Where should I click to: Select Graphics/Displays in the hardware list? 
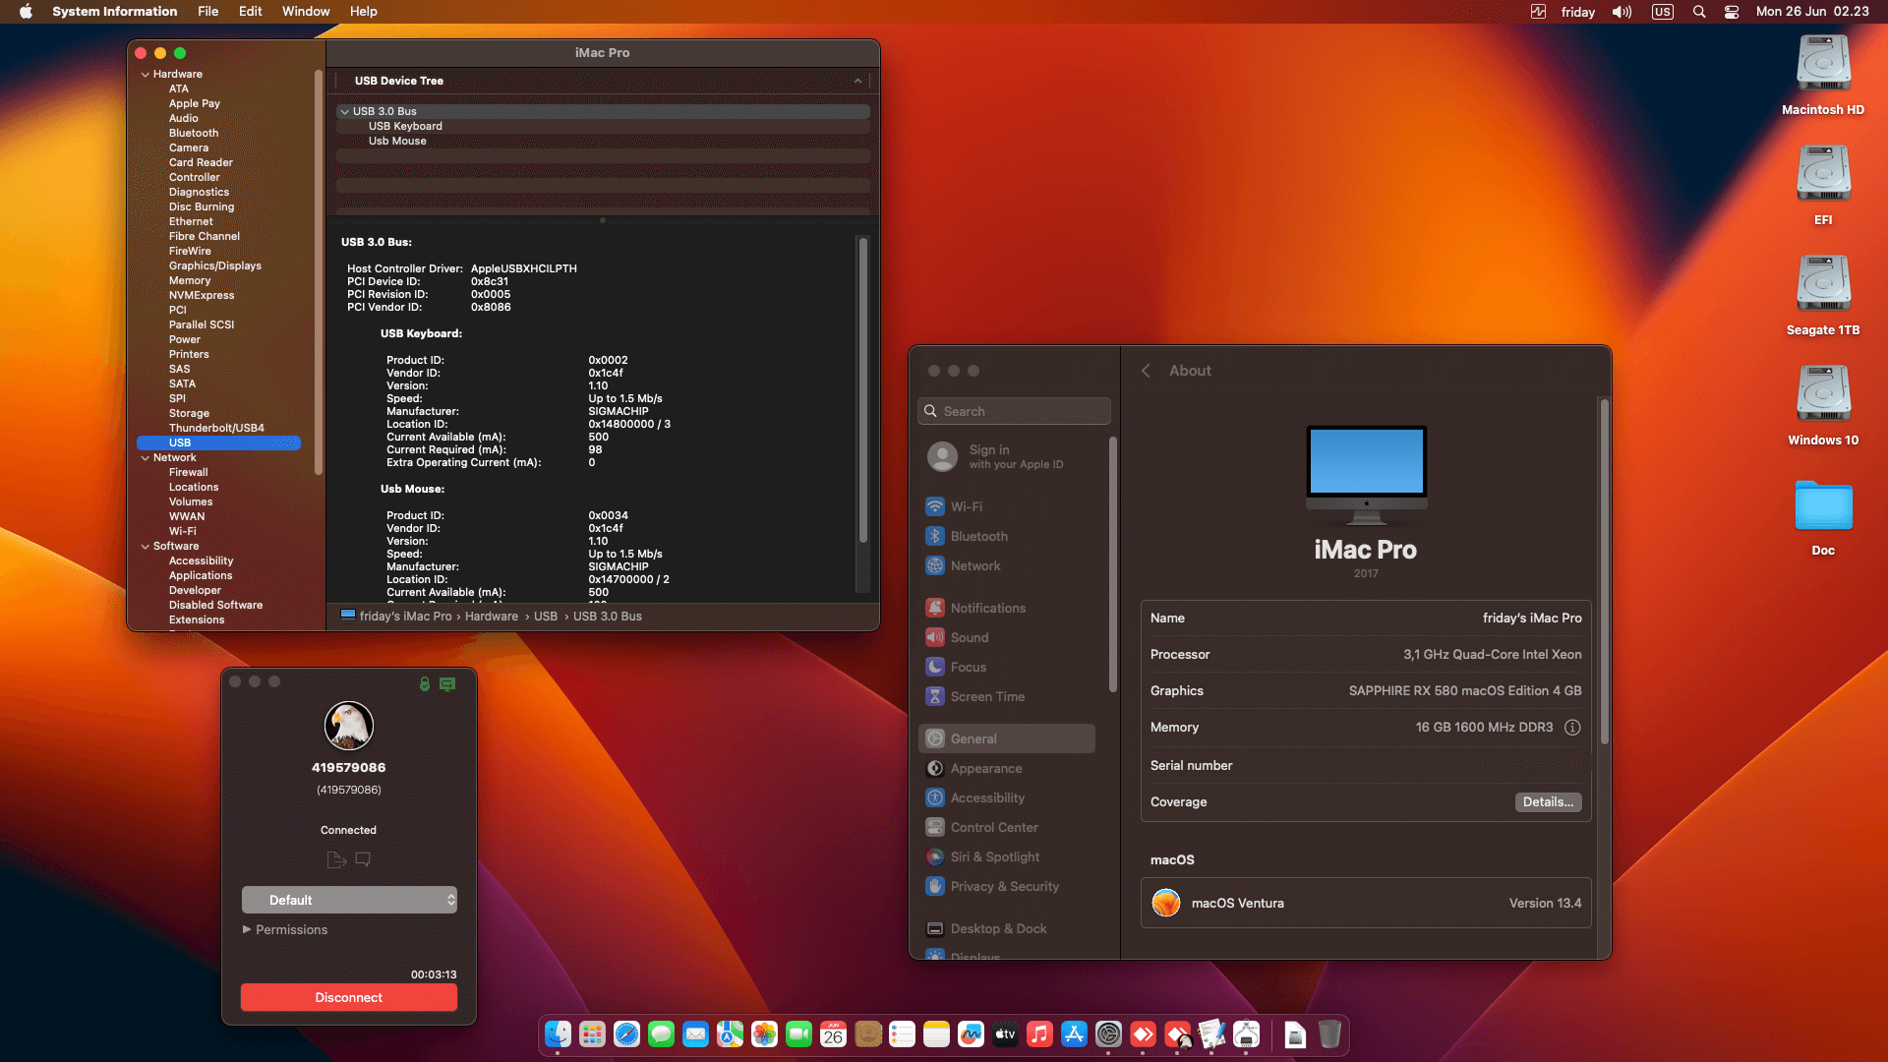[x=214, y=265]
